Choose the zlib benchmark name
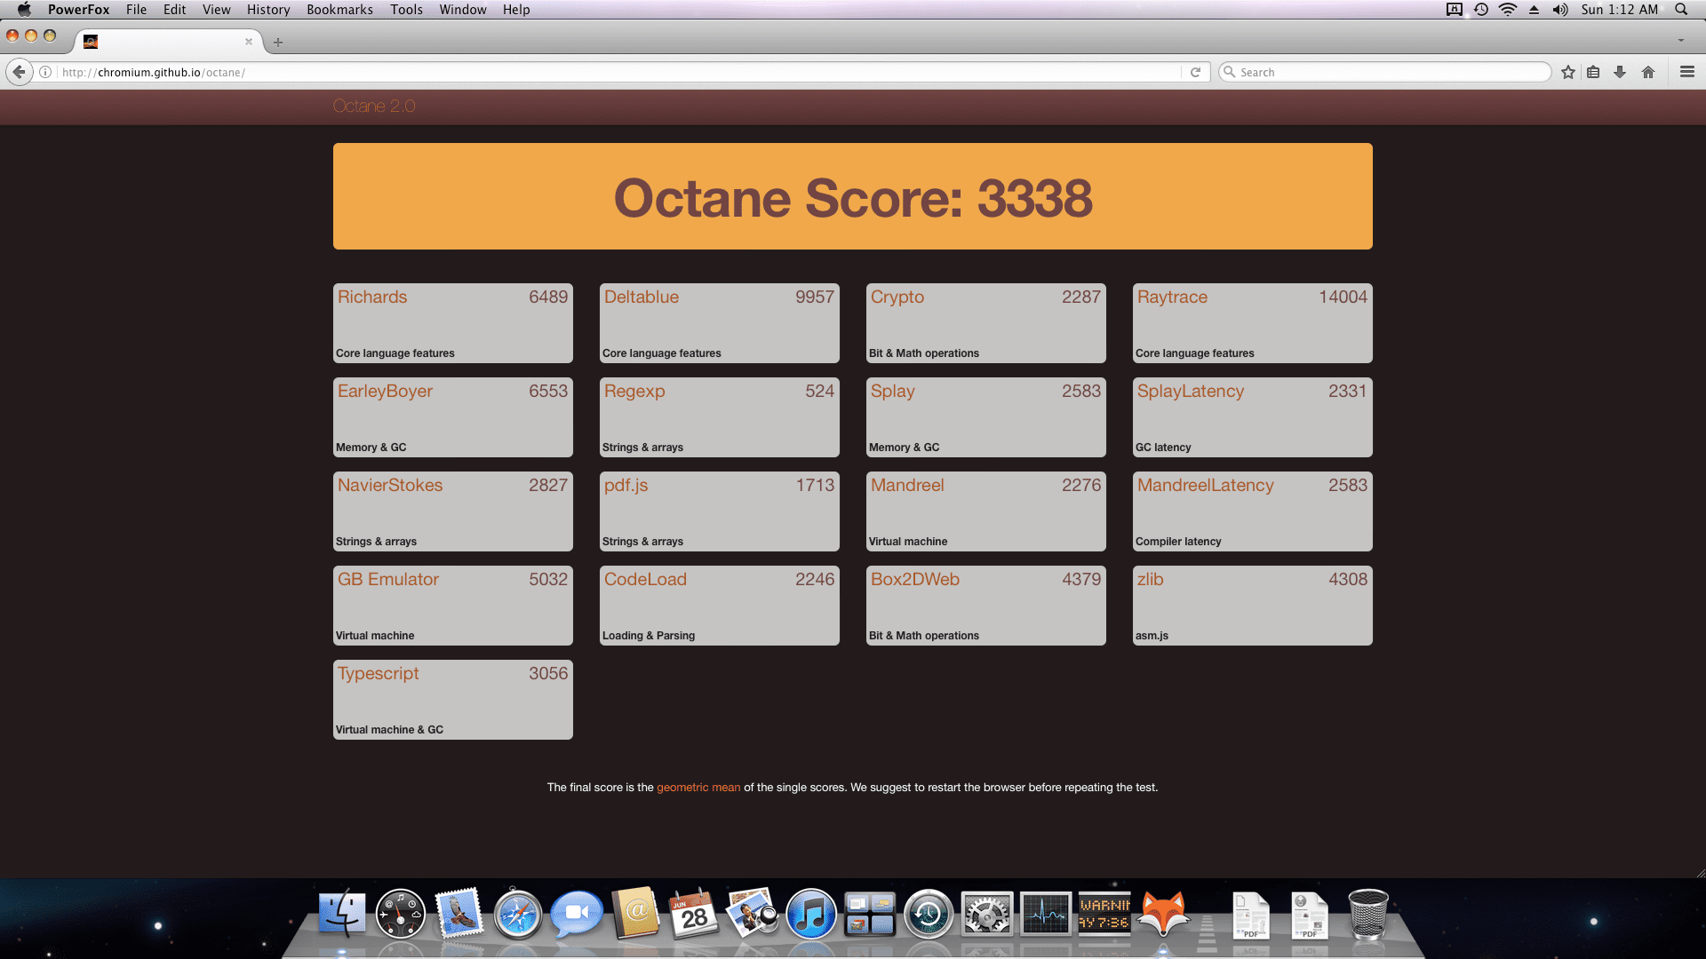Viewport: 1706px width, 959px height. (1151, 580)
